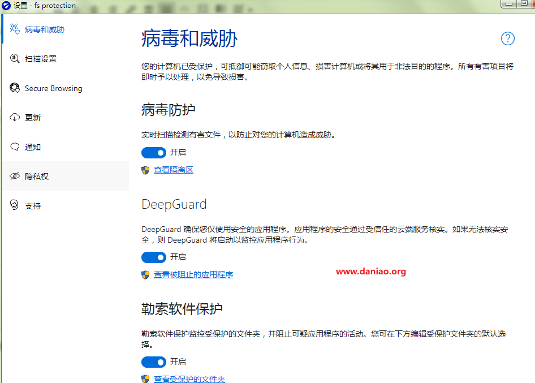Viewport: 535px width, 383px height.
Task: Click the Secure Browsing globe icon
Action: click(x=15, y=88)
